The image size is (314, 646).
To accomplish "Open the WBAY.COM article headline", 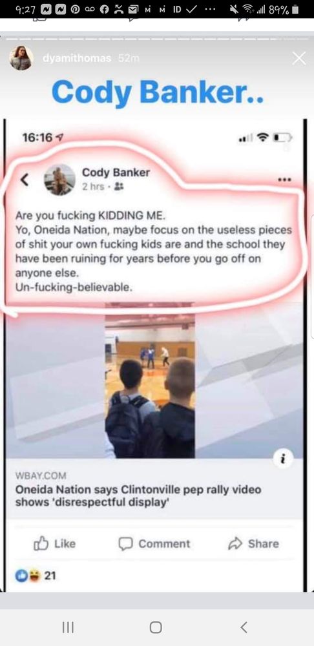I will click(138, 496).
